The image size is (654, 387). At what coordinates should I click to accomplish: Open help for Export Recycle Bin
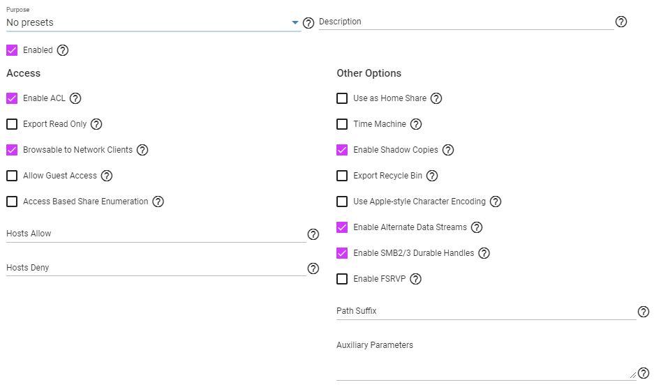[x=432, y=176]
